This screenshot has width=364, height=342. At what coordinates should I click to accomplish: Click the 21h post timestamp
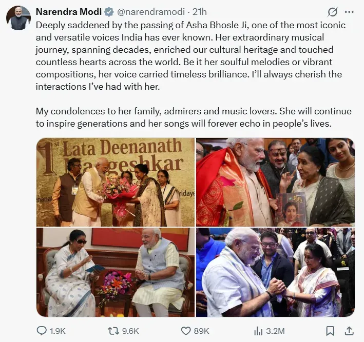(199, 12)
